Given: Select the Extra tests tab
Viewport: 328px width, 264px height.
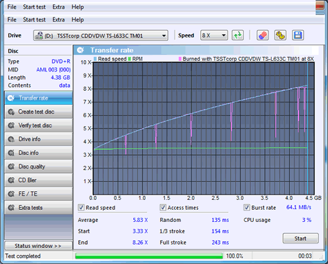Looking at the screenshot, I should click(38, 208).
